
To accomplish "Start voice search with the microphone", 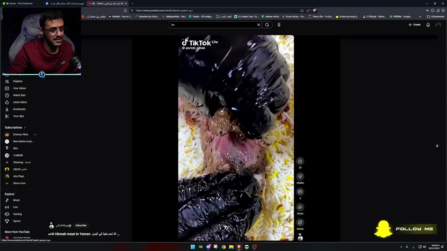I will click(279, 25).
